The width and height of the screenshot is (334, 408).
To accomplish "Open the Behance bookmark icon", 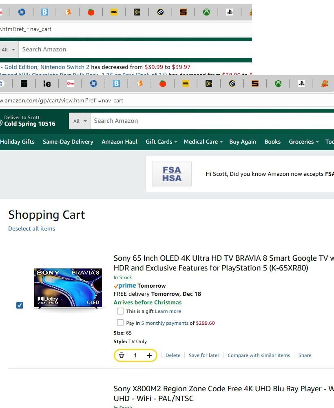I will [47, 84].
